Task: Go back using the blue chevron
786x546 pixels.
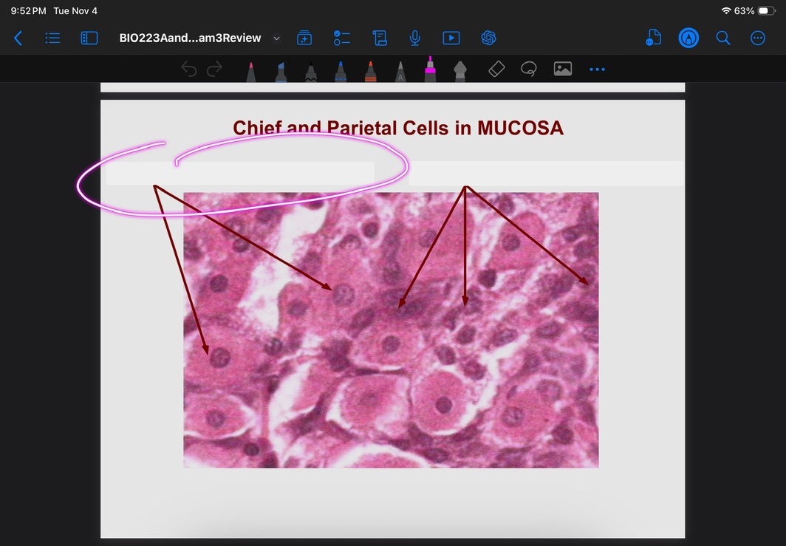Action: [18, 38]
